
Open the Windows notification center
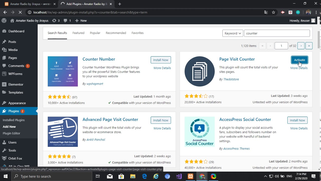point(313,176)
